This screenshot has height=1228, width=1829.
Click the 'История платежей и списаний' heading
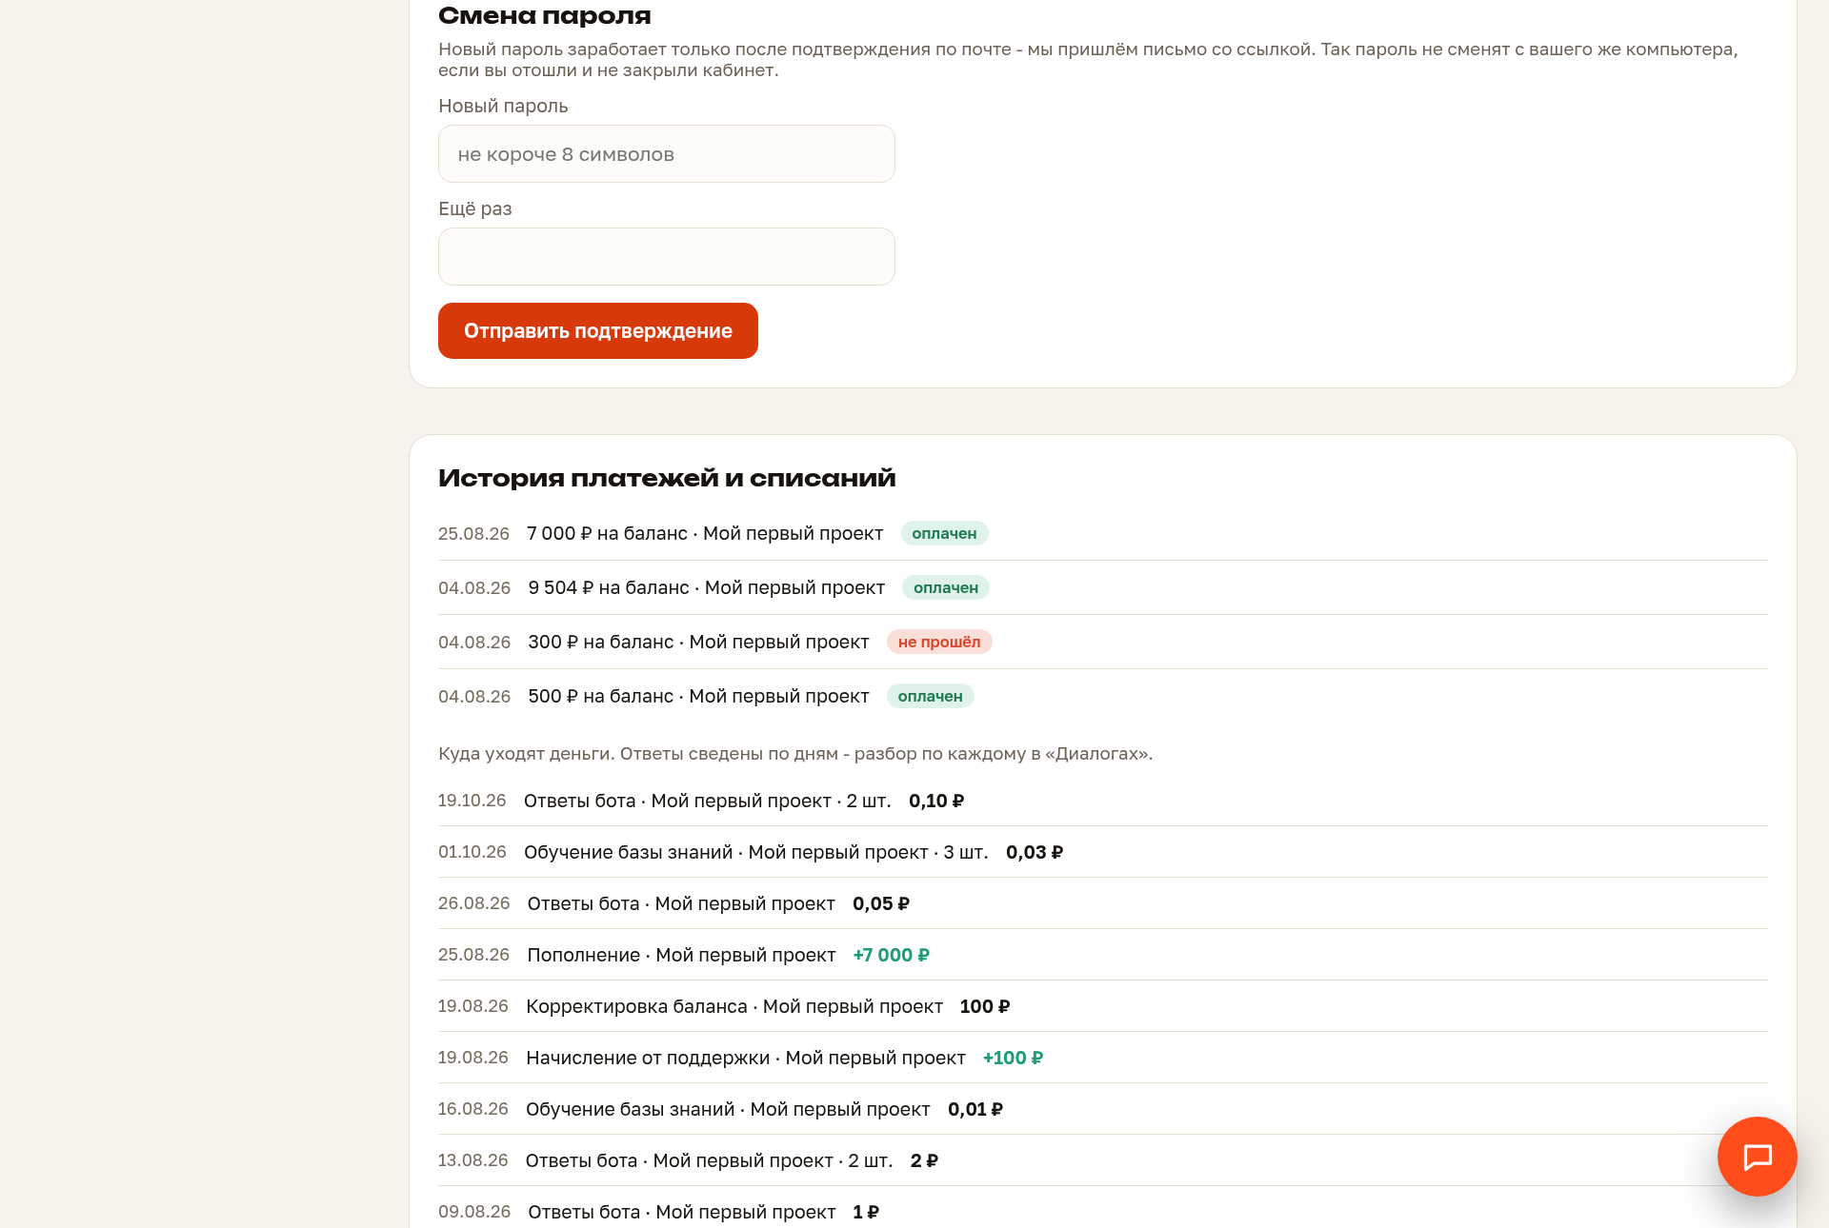tap(667, 478)
